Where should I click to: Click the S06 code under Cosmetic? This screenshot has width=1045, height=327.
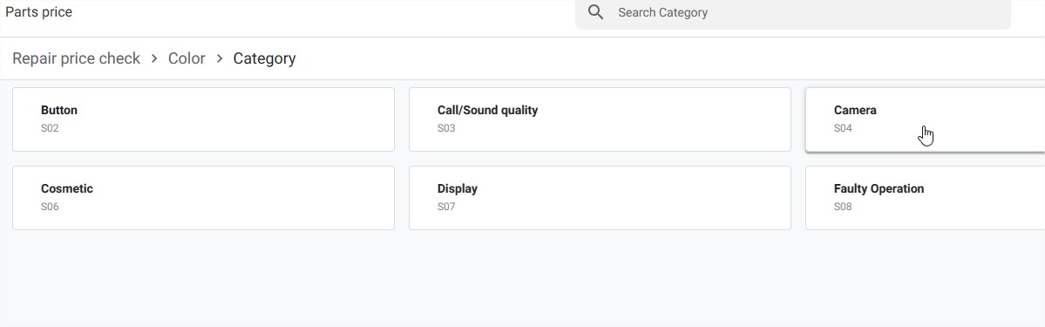50,207
